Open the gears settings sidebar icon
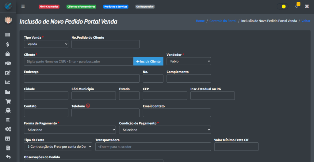 click(8, 129)
